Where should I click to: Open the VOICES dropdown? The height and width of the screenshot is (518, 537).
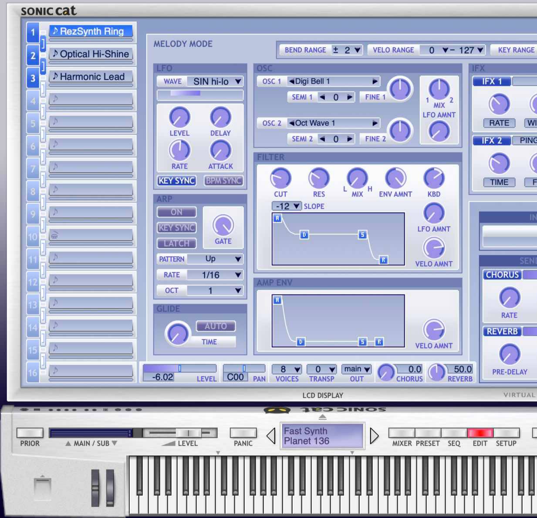click(x=287, y=369)
